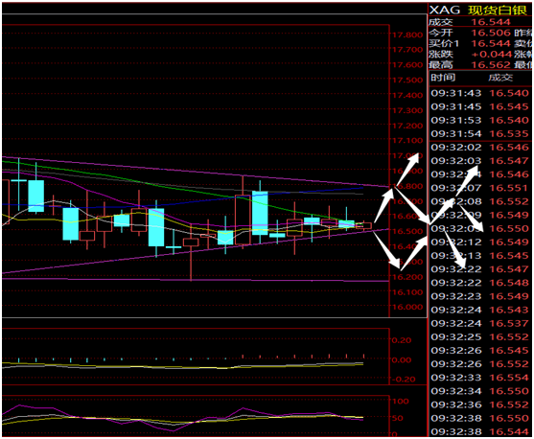Click the 16.000 price axis label
The height and width of the screenshot is (439, 534).
point(407,307)
